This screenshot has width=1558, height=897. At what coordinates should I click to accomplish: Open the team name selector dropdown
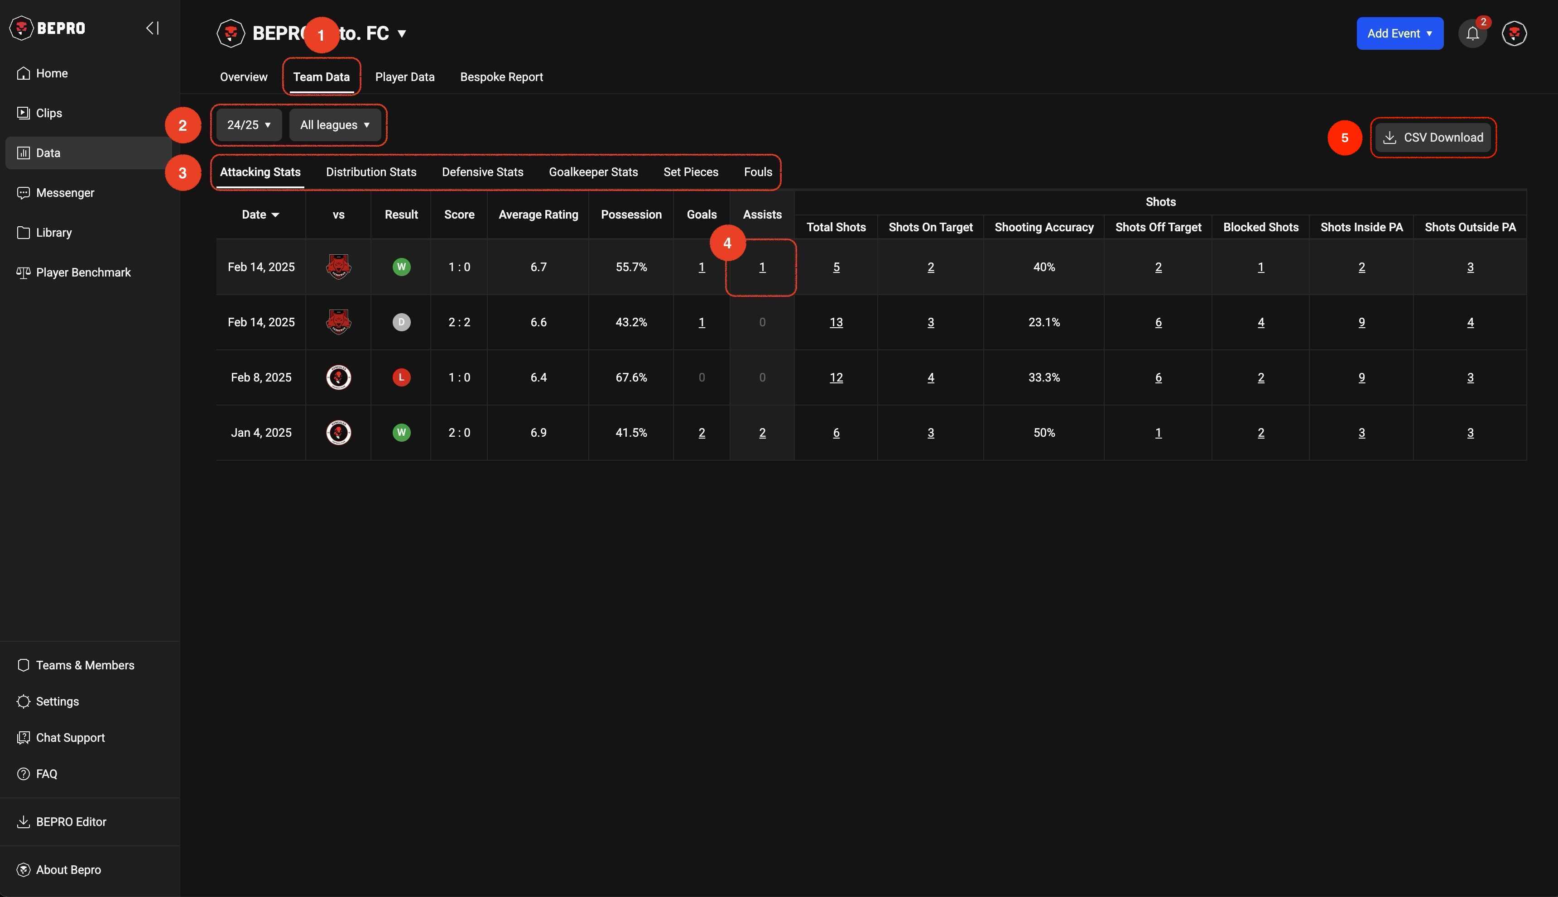[x=401, y=34]
